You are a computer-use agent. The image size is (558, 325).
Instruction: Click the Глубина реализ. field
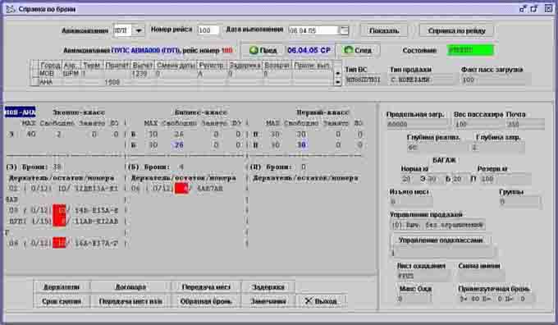point(437,147)
